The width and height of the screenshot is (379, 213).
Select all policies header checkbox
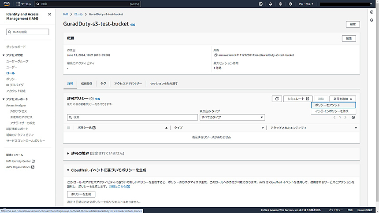coord(68,128)
